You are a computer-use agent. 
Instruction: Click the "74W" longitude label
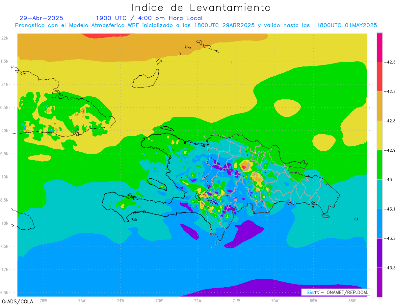click(x=120, y=300)
